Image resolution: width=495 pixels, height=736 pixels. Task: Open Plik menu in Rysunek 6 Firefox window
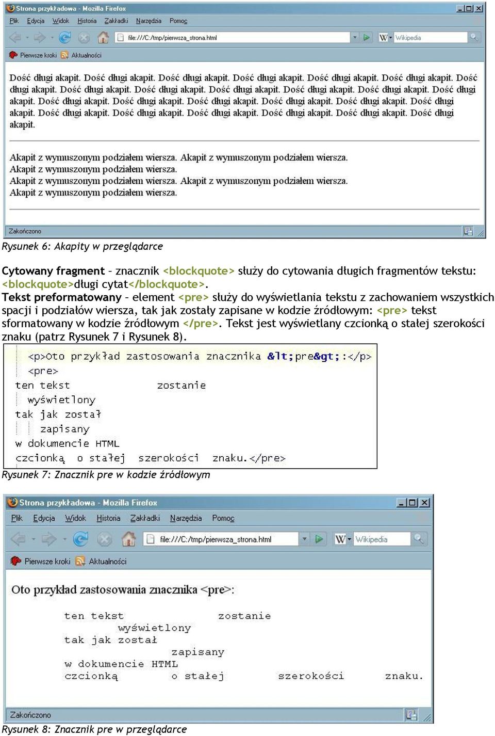coord(14,21)
